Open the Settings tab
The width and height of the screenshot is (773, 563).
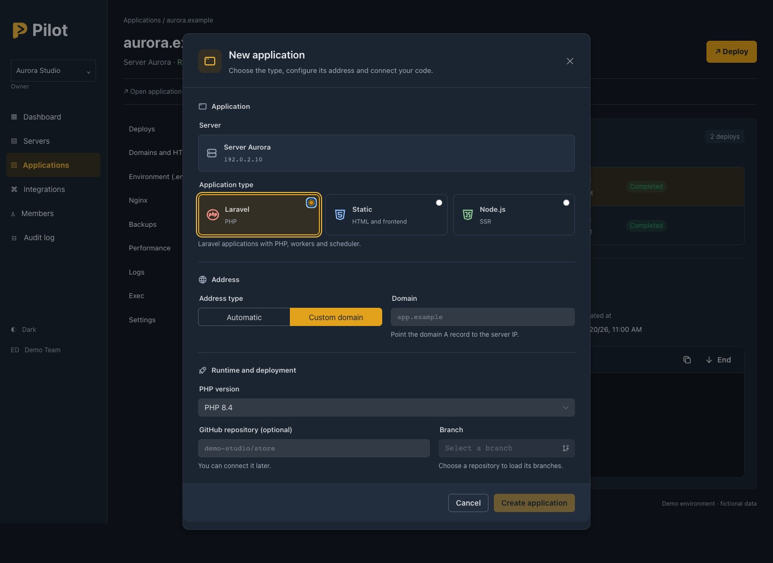tap(142, 320)
